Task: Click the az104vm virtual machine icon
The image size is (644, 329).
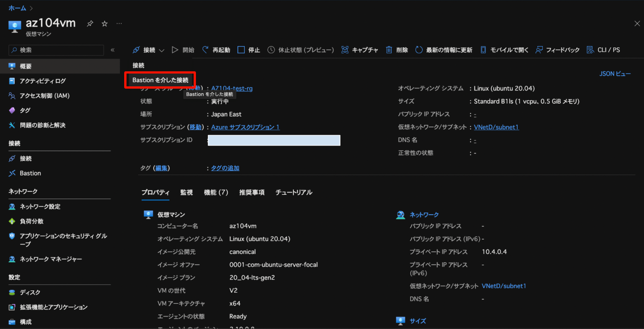Action: pyautogui.click(x=15, y=27)
